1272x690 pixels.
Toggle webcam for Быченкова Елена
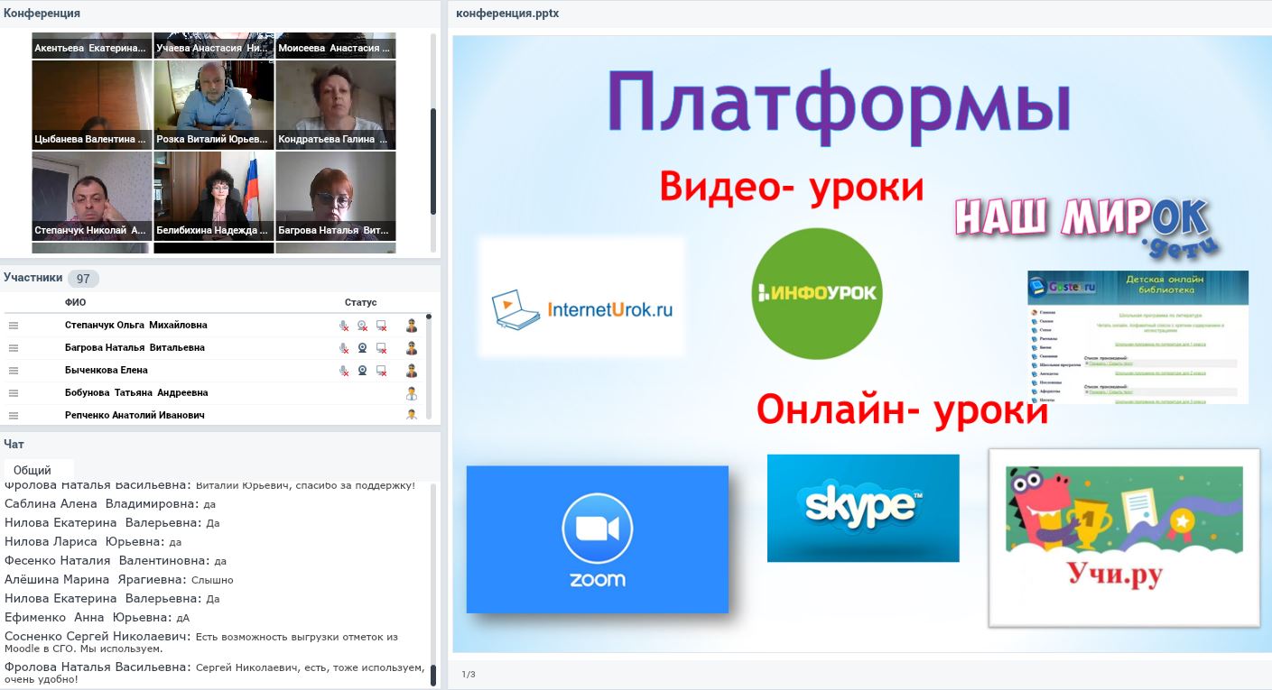click(362, 371)
